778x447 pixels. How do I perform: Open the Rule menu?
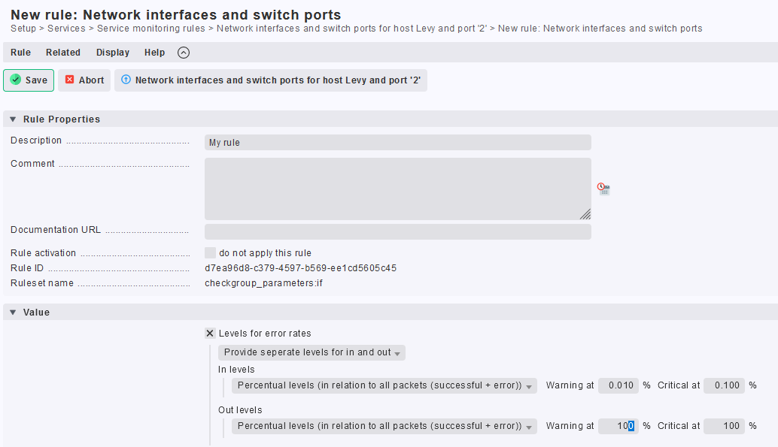[20, 53]
